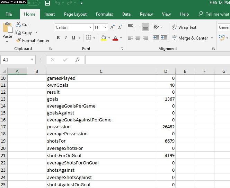The width and height of the screenshot is (230, 188).
Task: Click the Format Painter brush
Action: [19, 41]
